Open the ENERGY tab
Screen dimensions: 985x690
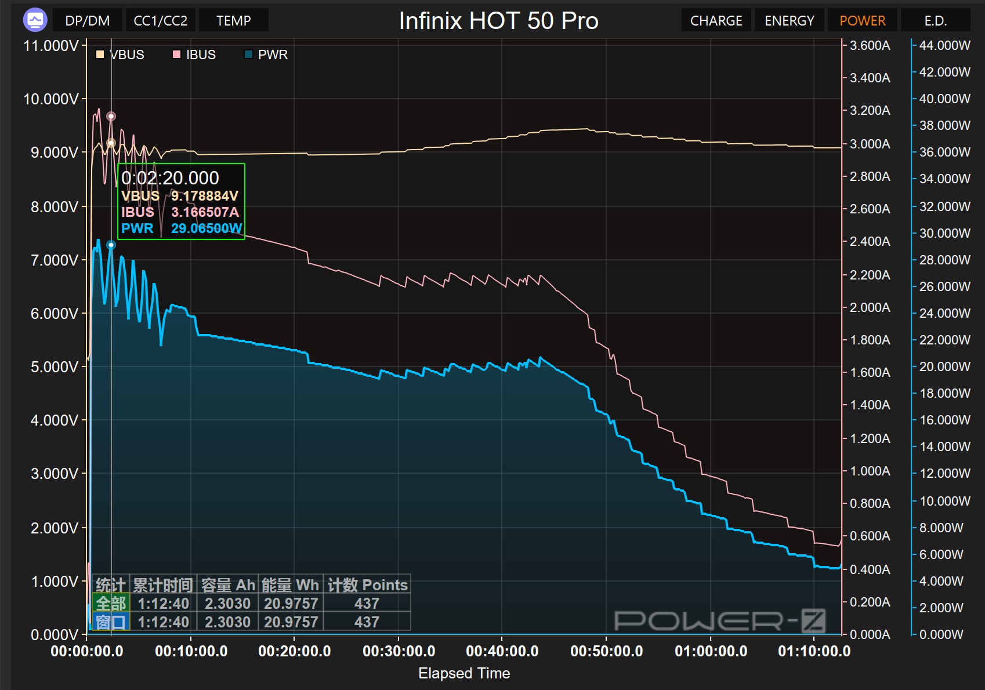[790, 20]
